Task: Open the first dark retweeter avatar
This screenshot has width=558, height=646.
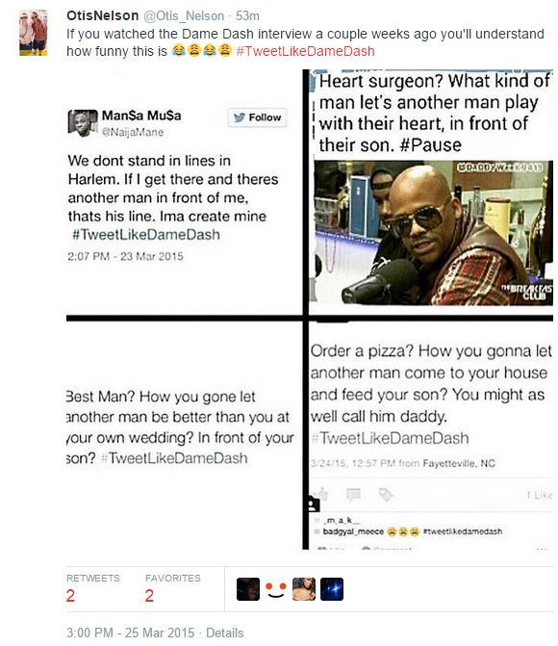Action: (248, 589)
